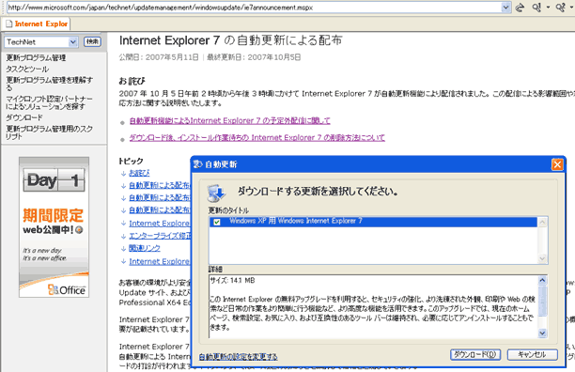
Task: Click the 検索 search button
Action: (92, 41)
